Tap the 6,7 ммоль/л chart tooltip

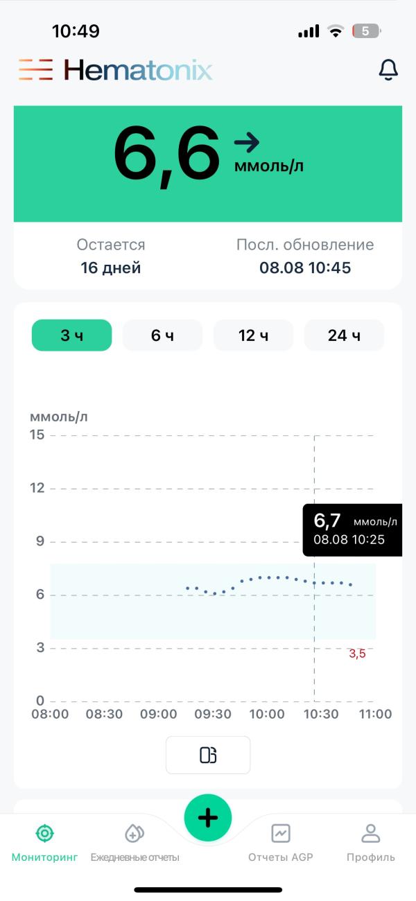tap(352, 530)
